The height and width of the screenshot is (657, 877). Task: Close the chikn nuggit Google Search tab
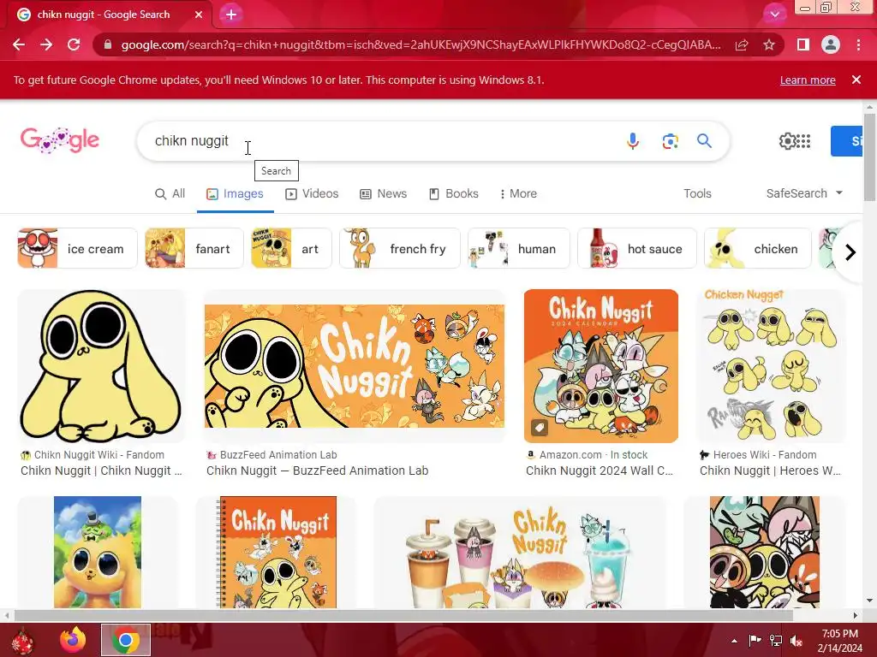(199, 15)
